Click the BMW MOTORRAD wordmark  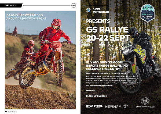pos(101,11)
